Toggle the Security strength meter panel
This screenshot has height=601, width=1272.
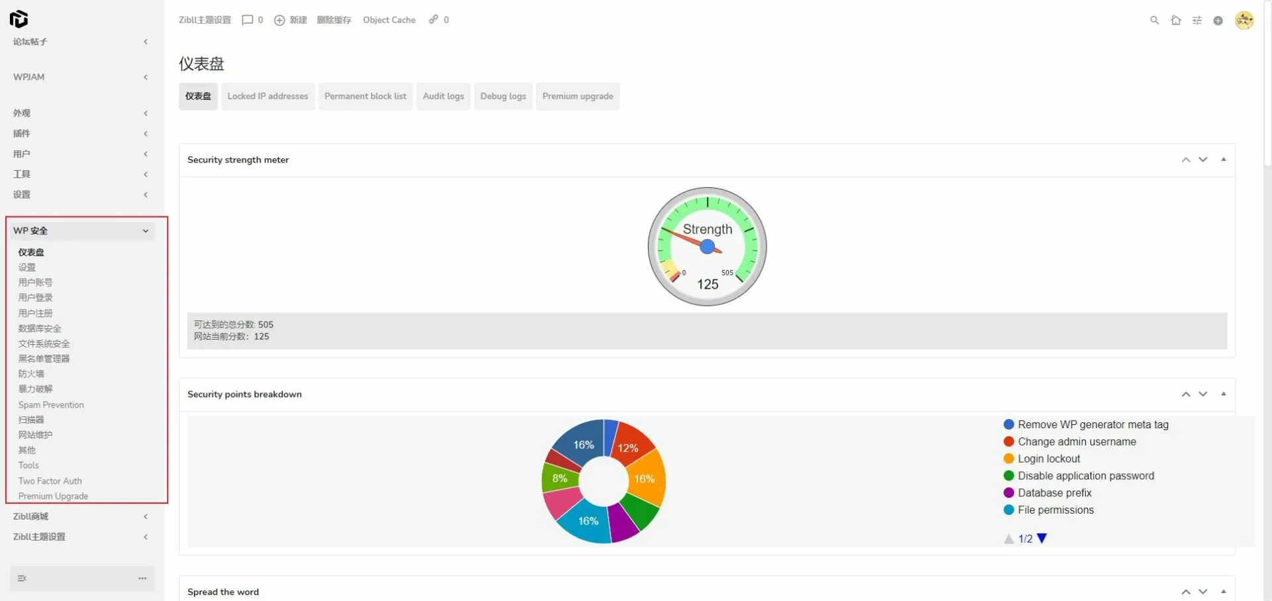pyautogui.click(x=1223, y=160)
